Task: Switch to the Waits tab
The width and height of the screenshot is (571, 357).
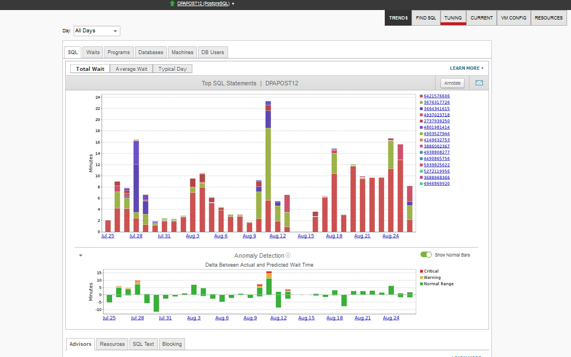Action: click(x=93, y=52)
